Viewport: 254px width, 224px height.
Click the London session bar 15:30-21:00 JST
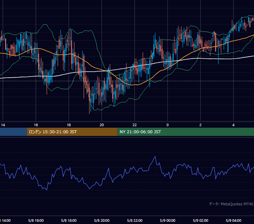pyautogui.click(x=72, y=132)
